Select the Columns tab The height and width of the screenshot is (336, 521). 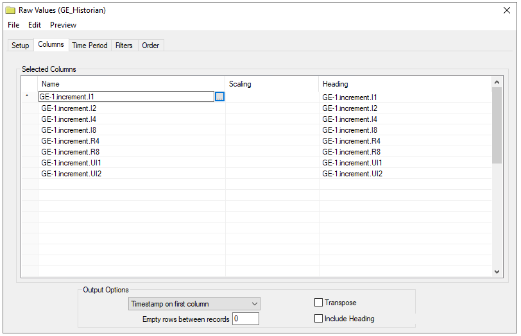[51, 44]
